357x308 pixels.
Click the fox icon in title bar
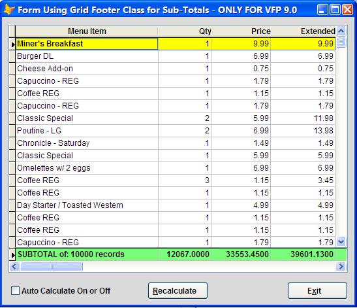pyautogui.click(x=9, y=10)
